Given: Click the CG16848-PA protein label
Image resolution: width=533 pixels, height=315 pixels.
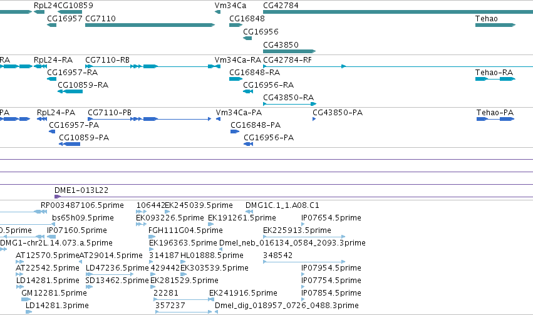Looking at the screenshot, I should point(256,125).
